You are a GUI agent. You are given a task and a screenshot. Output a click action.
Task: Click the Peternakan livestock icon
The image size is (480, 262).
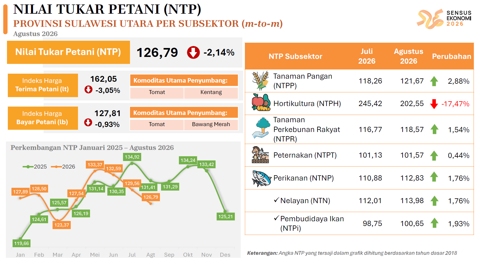point(260,155)
